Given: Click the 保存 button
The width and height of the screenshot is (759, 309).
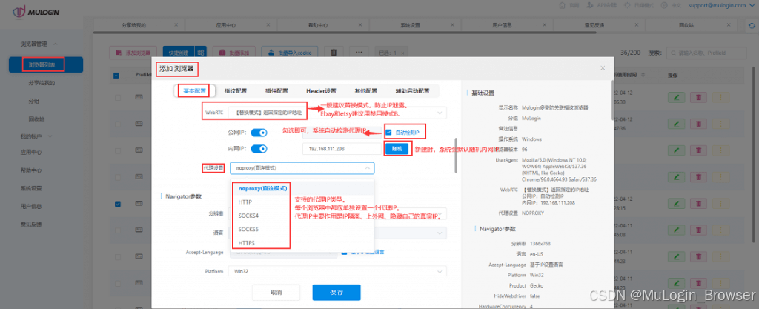Looking at the screenshot, I should coord(337,293).
